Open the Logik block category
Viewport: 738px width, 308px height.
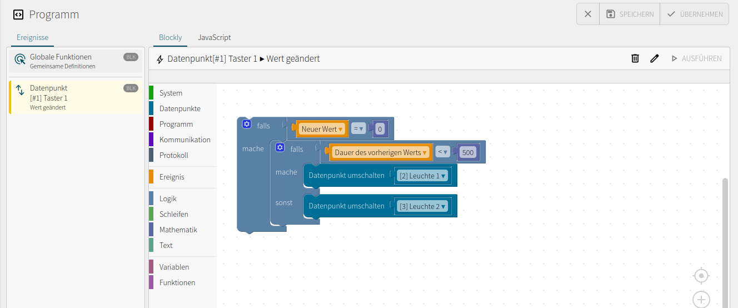pos(168,198)
